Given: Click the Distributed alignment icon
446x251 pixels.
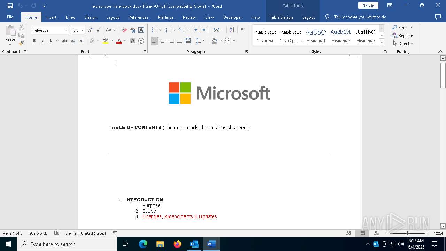Looking at the screenshot, I should (188, 41).
